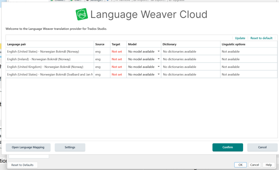Click the Linguistic options column header
The height and width of the screenshot is (170, 279).
click(249, 44)
